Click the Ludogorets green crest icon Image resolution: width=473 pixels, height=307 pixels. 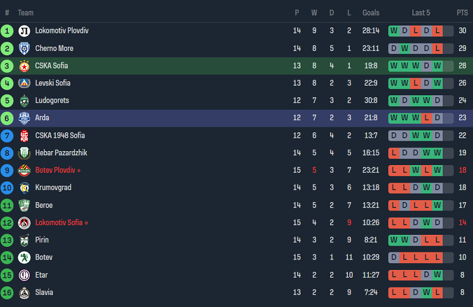(x=24, y=101)
